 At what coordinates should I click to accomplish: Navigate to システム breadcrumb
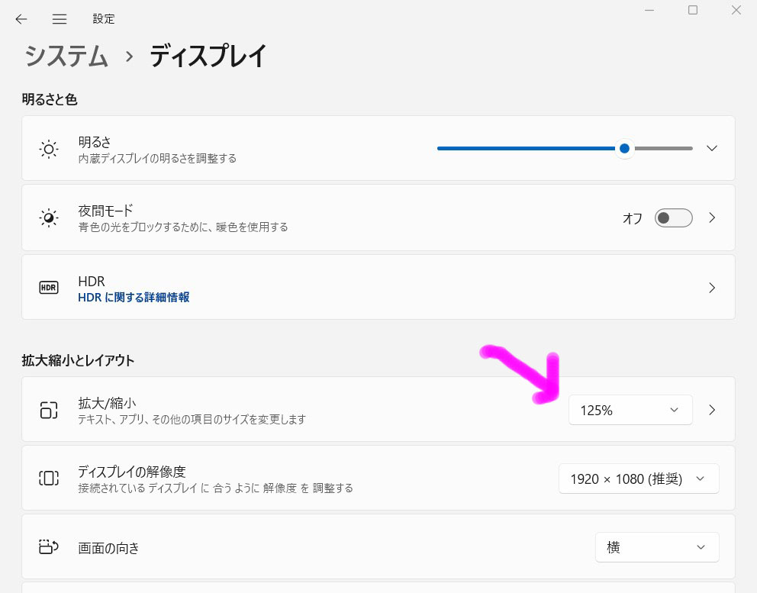pos(66,56)
